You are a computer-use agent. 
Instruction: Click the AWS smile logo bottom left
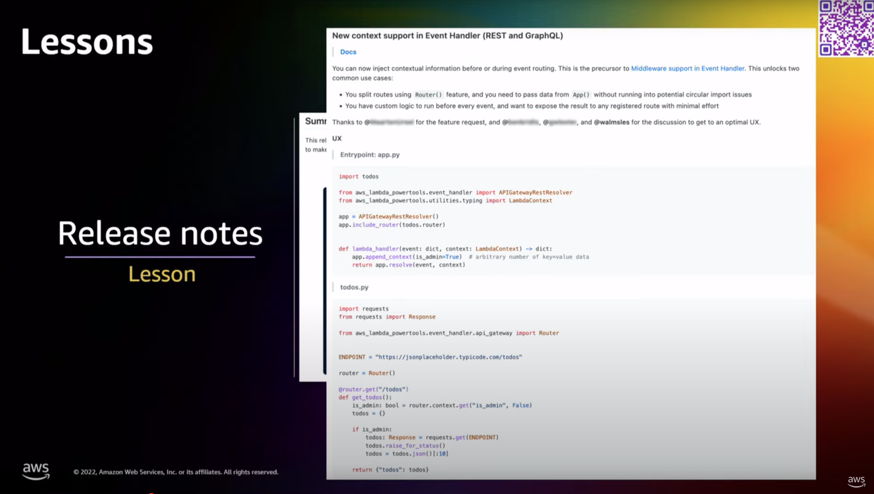coord(36,471)
